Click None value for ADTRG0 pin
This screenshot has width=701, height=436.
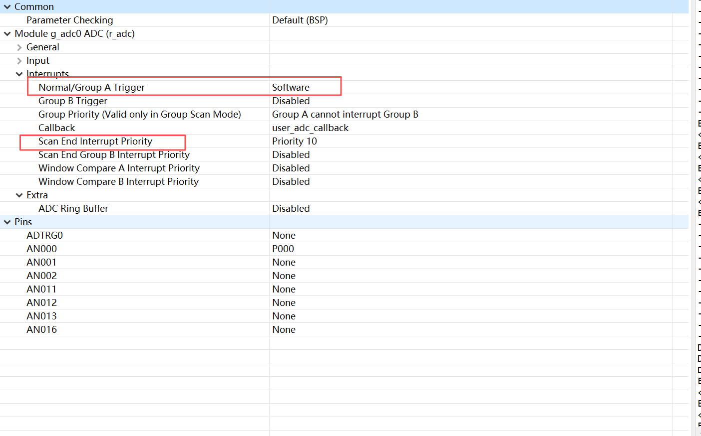pos(284,236)
